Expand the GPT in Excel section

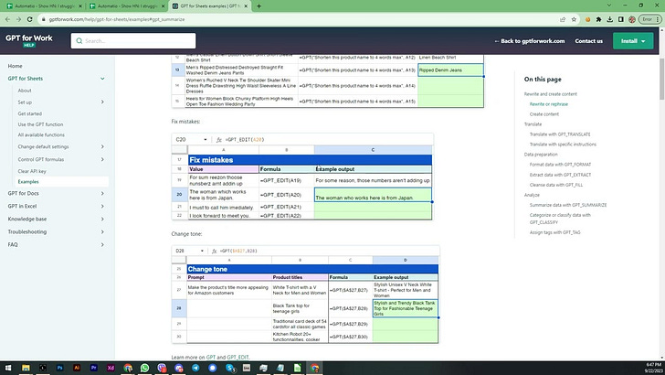click(102, 206)
